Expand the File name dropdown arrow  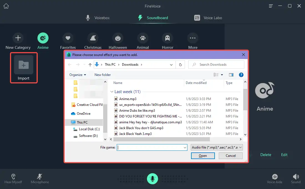pyautogui.click(x=185, y=148)
